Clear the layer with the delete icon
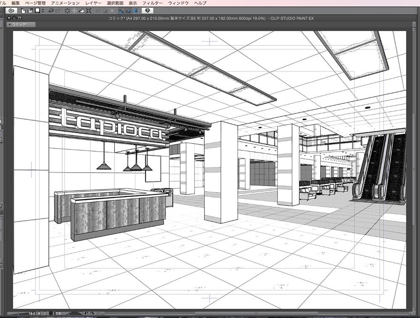 click(x=67, y=11)
